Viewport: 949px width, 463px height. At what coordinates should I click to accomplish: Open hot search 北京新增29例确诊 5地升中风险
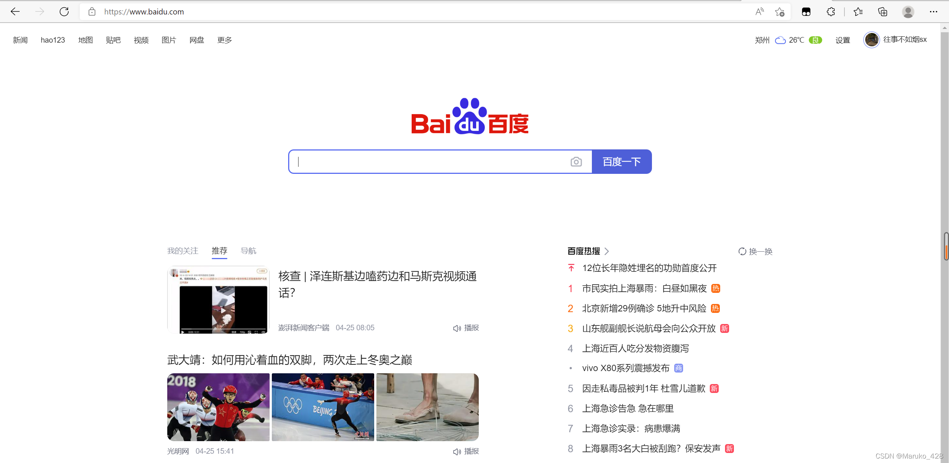click(x=644, y=308)
